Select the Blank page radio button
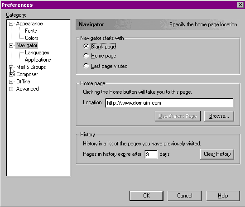The width and height of the screenshot is (245, 207). tap(86, 46)
